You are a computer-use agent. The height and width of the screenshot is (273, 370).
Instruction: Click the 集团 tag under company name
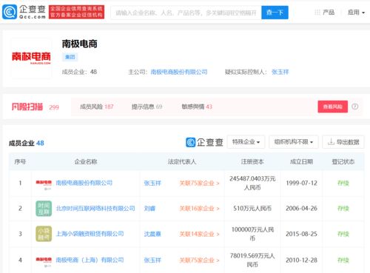(x=70, y=57)
